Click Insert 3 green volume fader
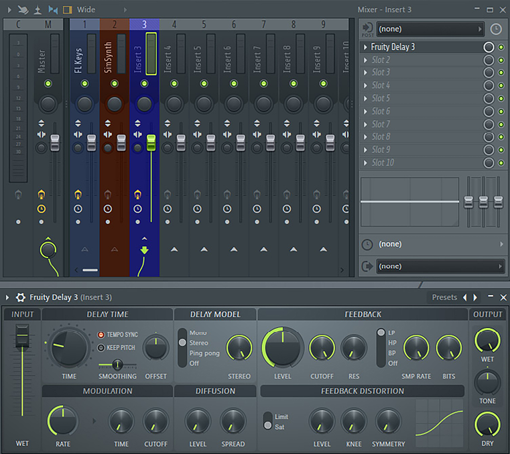Image resolution: width=510 pixels, height=454 pixels. 151,143
